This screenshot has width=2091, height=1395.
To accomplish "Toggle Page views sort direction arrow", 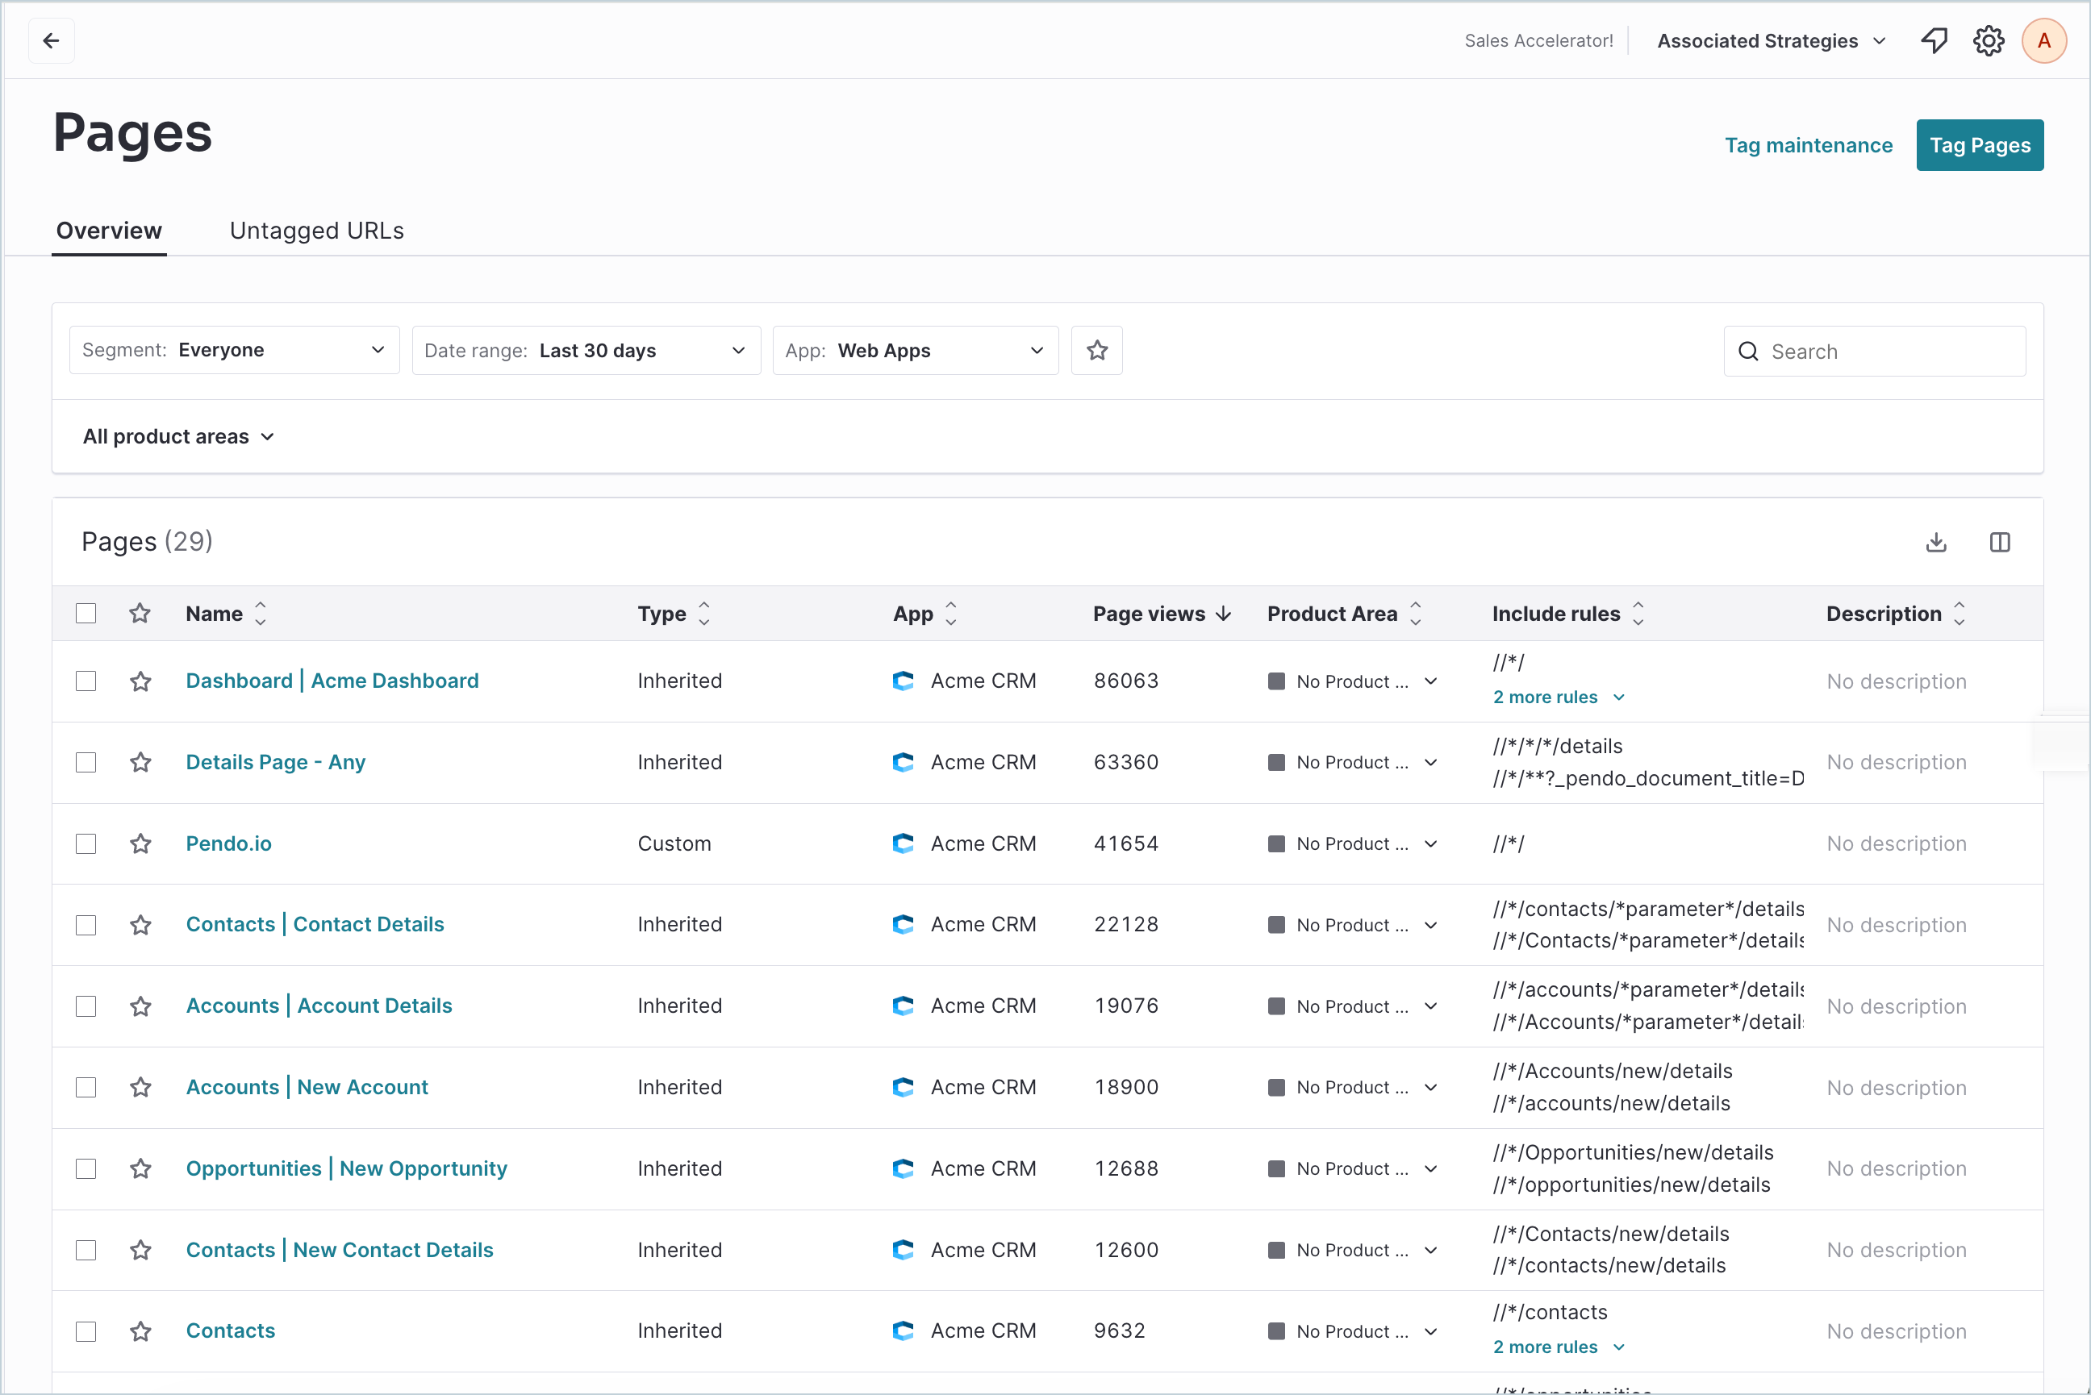I will point(1224,613).
